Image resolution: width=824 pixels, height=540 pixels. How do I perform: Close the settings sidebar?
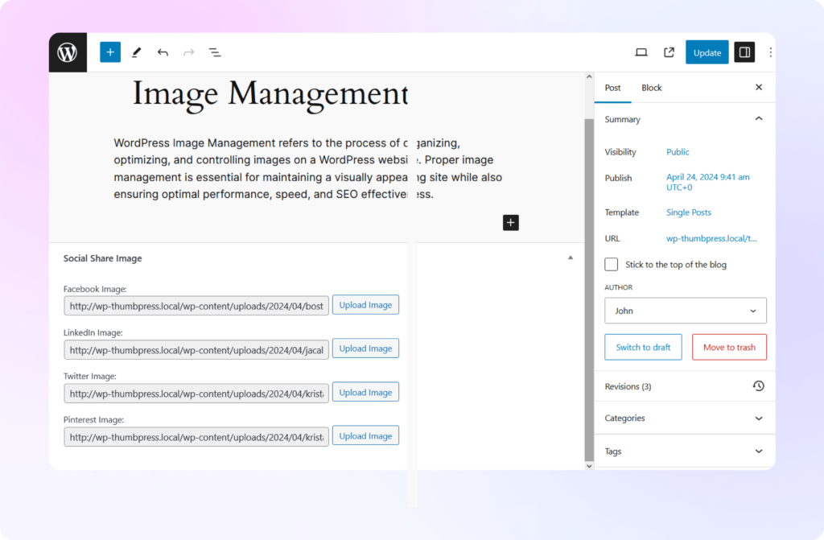(759, 87)
